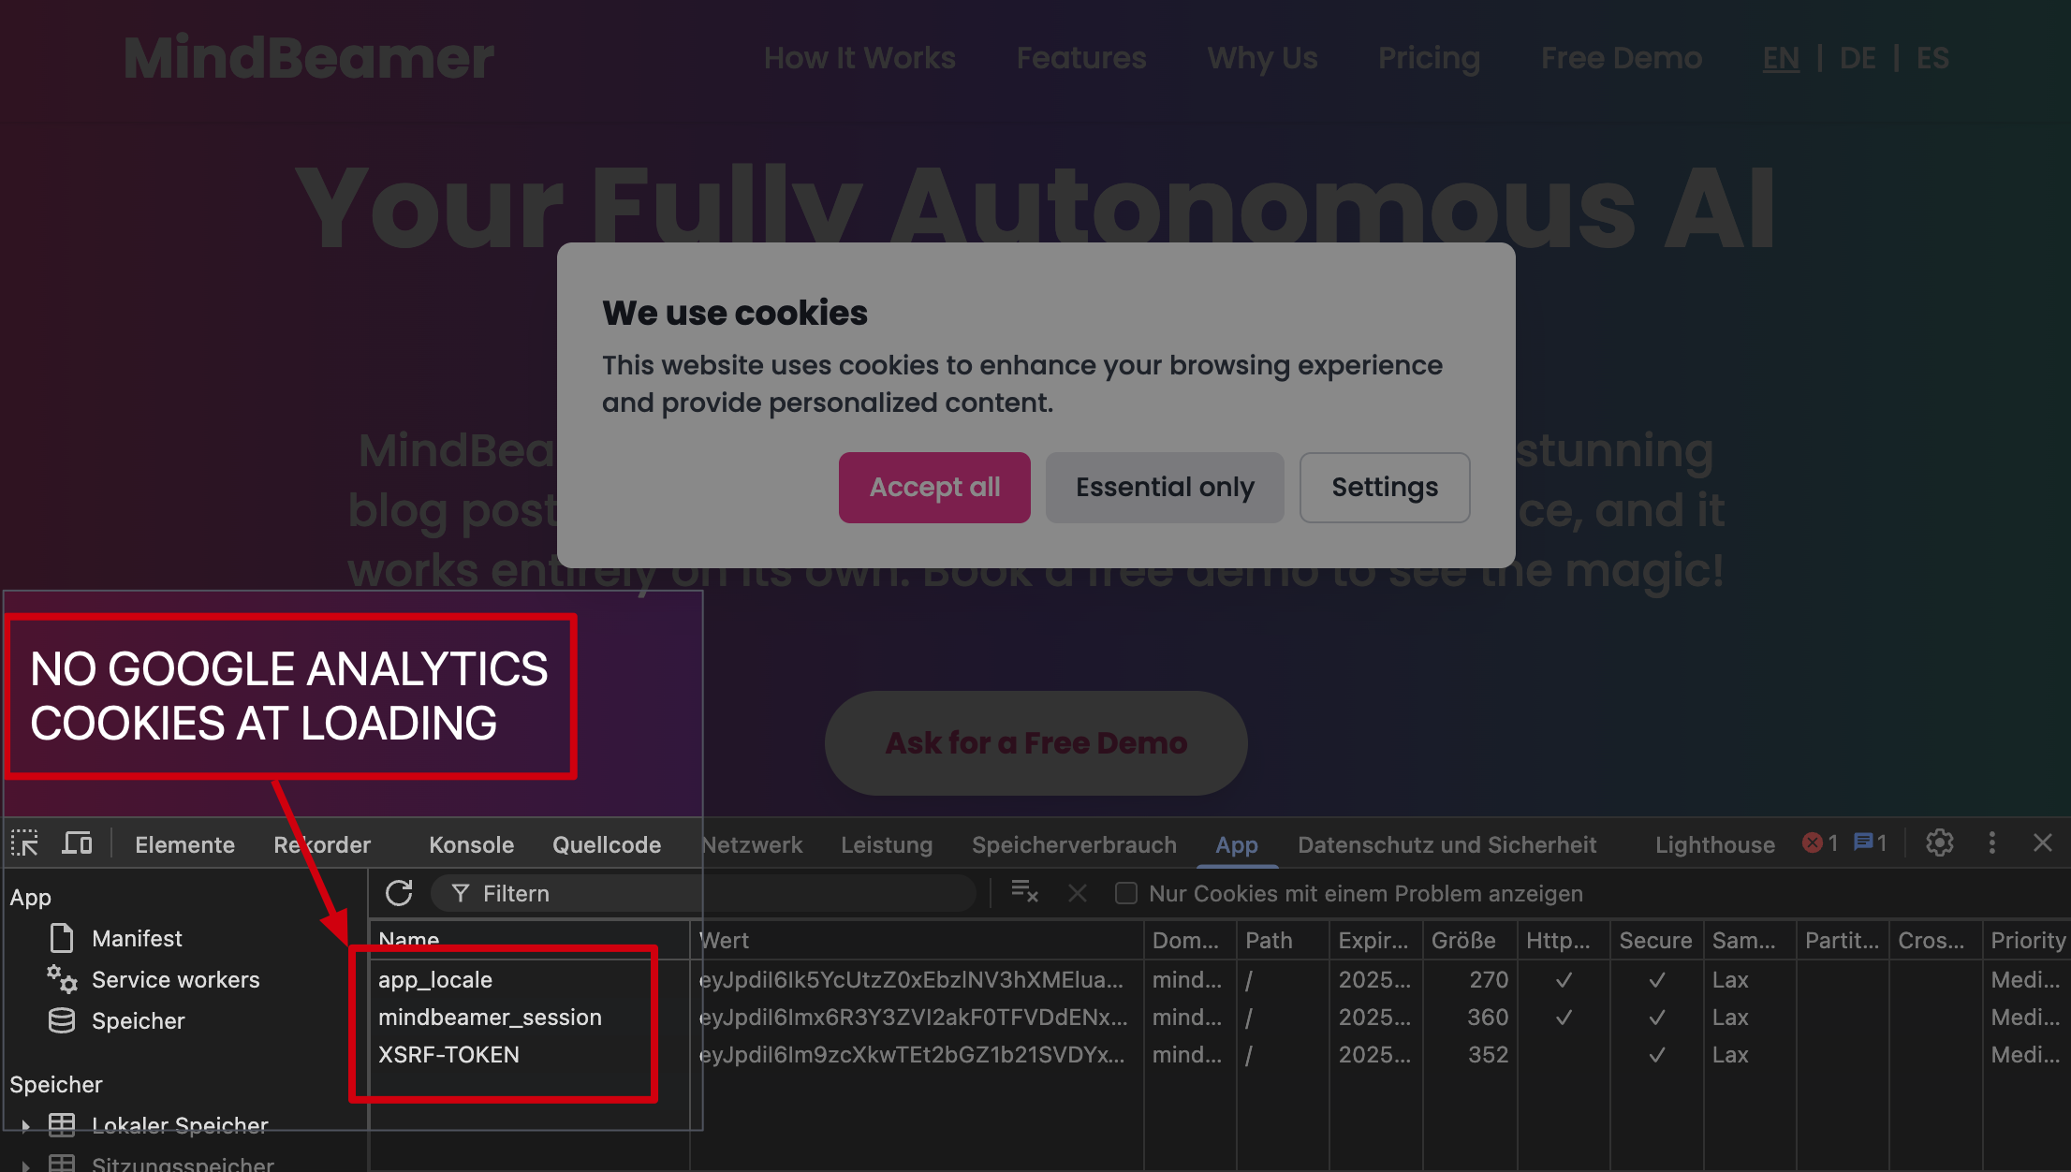
Task: Delete selected cookie with X icon
Action: (x=1078, y=894)
